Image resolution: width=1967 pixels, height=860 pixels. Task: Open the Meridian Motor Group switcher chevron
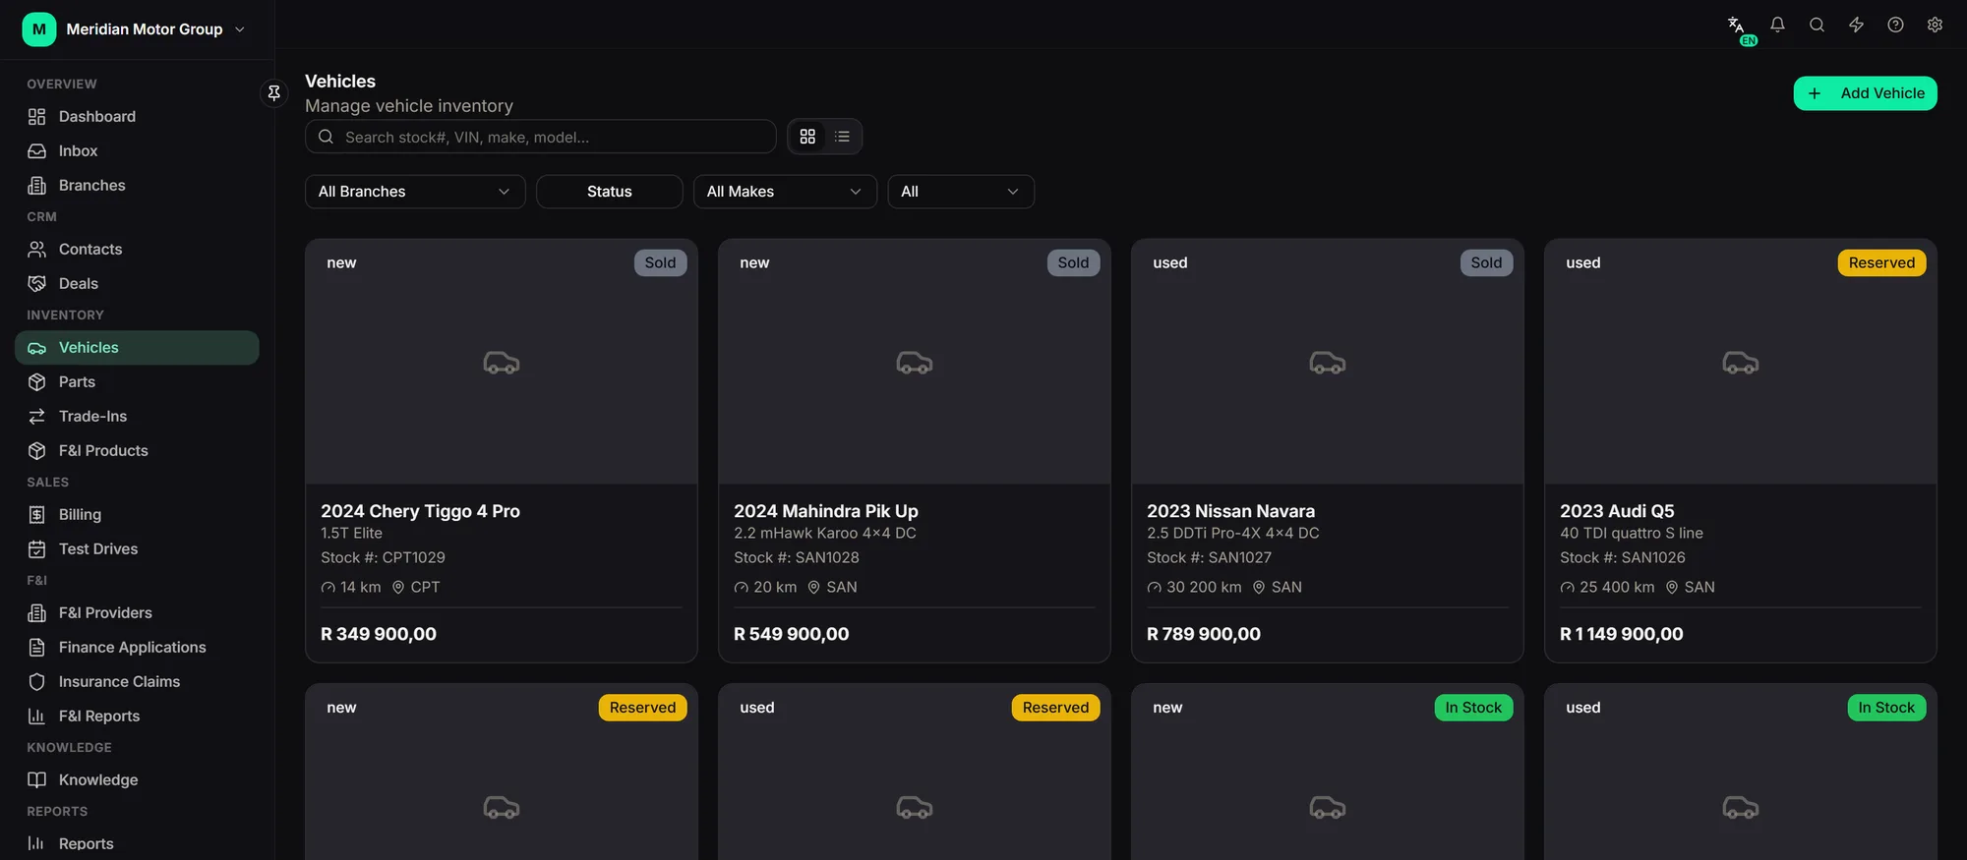[x=240, y=29]
